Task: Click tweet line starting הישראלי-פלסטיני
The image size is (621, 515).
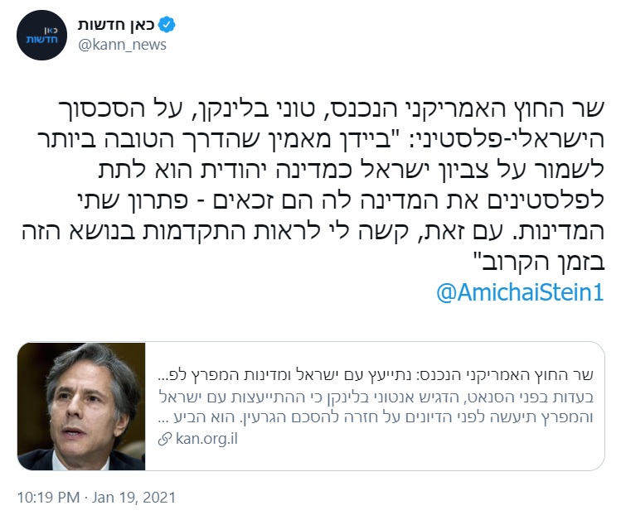Action: [320, 140]
